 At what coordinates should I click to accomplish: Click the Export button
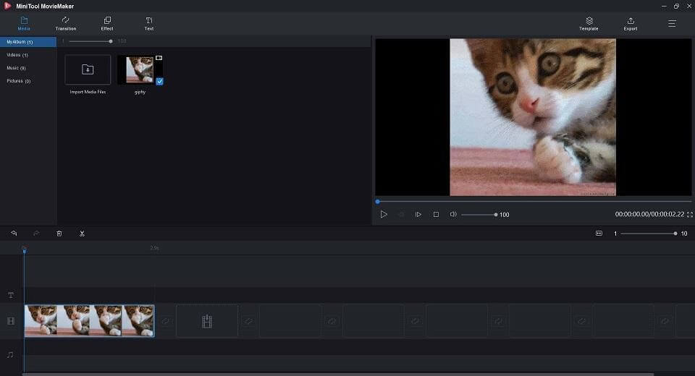(x=631, y=24)
